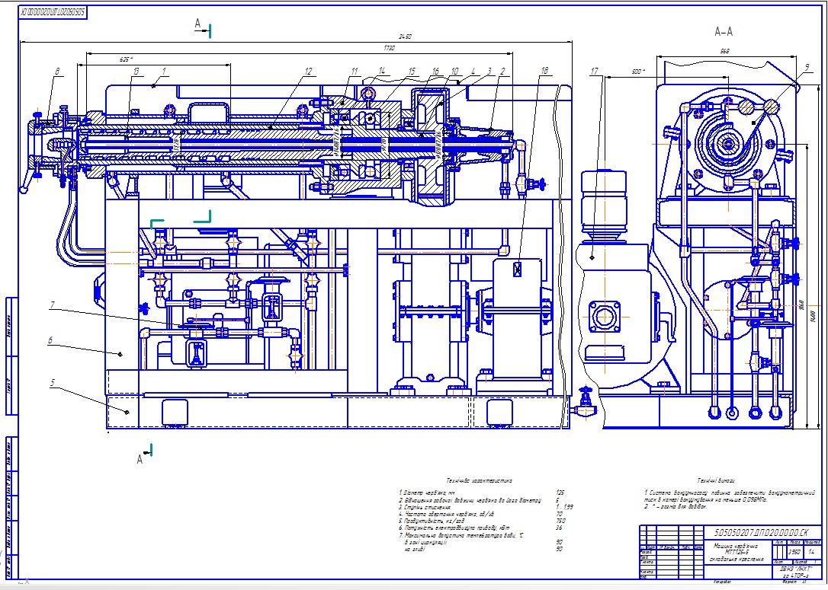Viewport: 828px width, 590px height.
Task: Click the rotated drawing code stamp in corner
Action: 53,12
